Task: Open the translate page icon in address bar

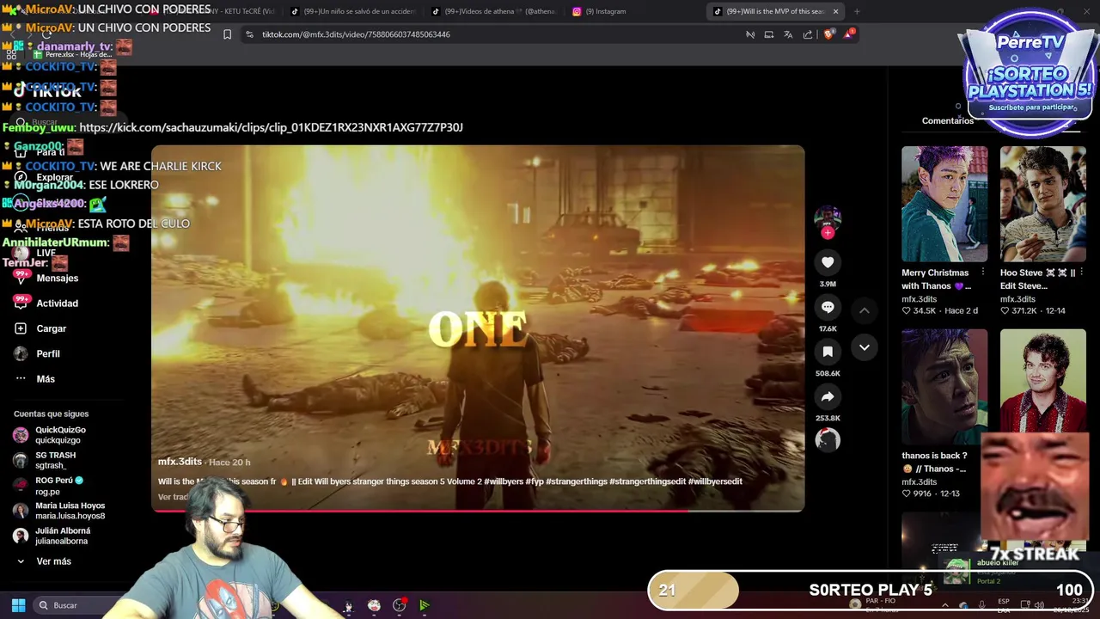Action: click(x=788, y=34)
